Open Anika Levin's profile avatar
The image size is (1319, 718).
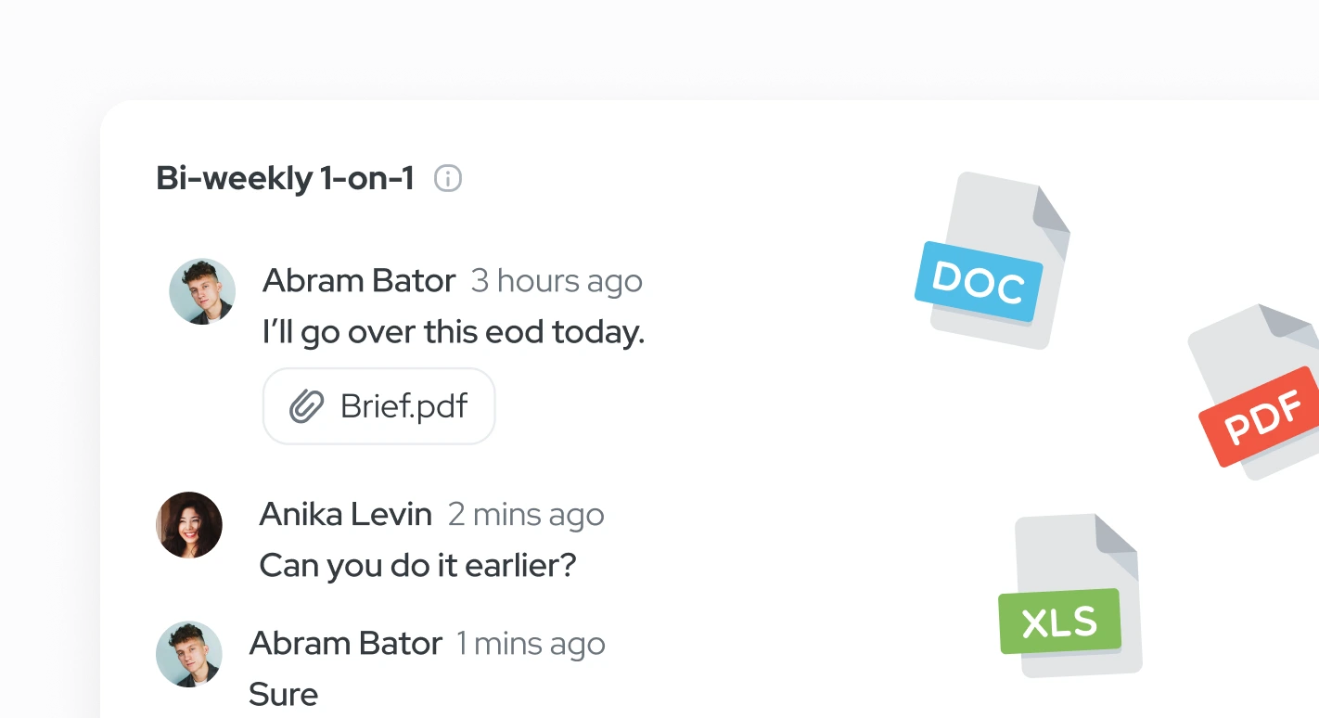pyautogui.click(x=189, y=525)
